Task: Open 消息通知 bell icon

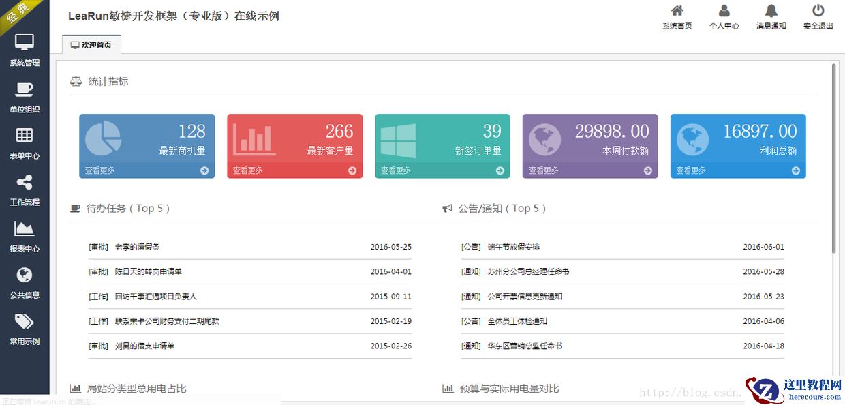Action: coord(771,17)
